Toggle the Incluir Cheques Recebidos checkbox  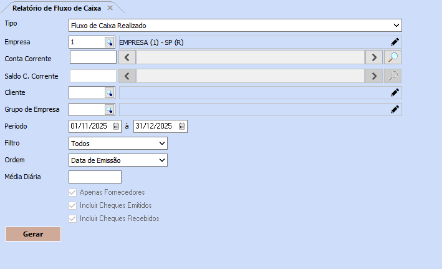(x=73, y=218)
